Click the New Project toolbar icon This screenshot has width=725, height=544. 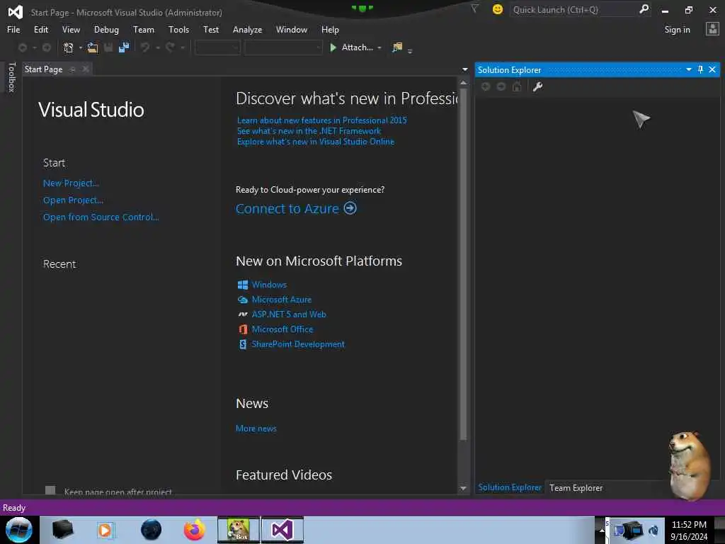coord(68,47)
